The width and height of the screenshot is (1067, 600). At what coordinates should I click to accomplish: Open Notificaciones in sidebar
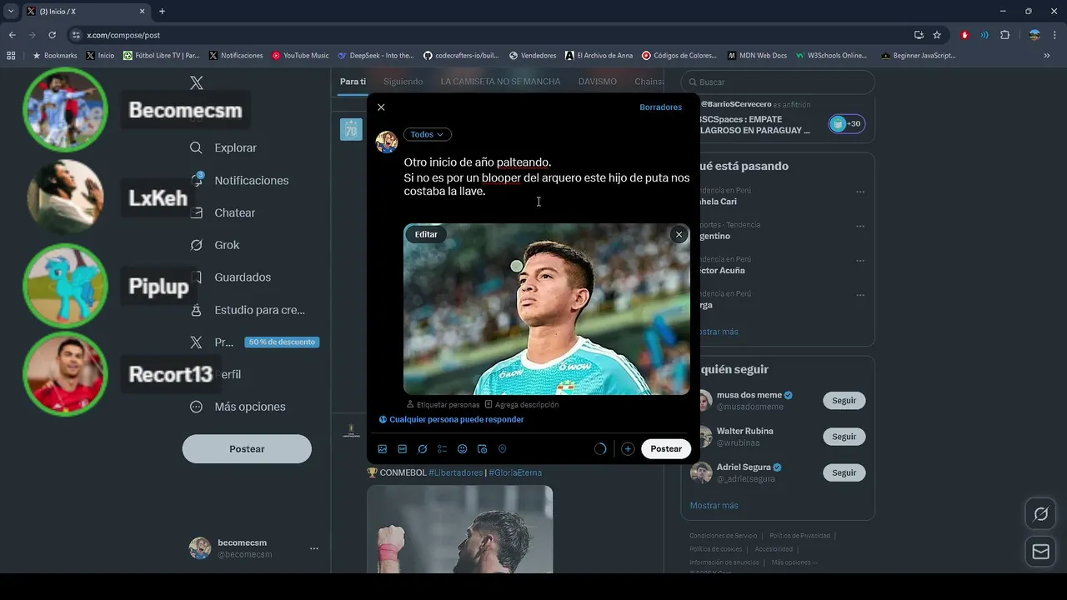coord(239,180)
